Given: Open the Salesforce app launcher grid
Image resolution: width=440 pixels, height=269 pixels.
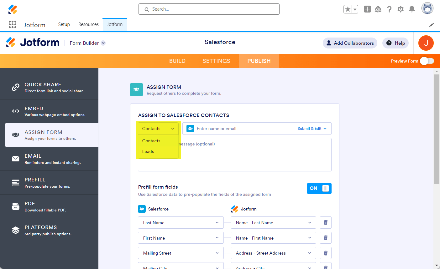Looking at the screenshot, I should (x=13, y=24).
